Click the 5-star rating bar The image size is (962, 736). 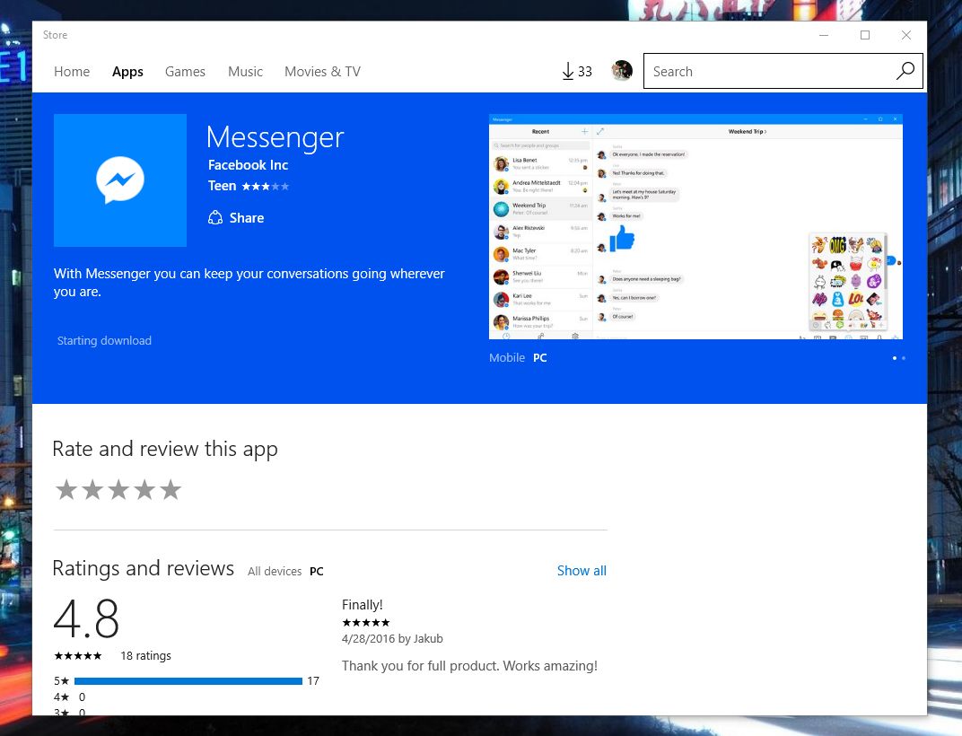(188, 681)
